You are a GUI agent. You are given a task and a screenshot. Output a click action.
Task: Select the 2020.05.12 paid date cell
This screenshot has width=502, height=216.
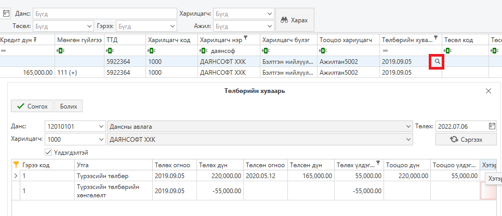click(x=266, y=176)
